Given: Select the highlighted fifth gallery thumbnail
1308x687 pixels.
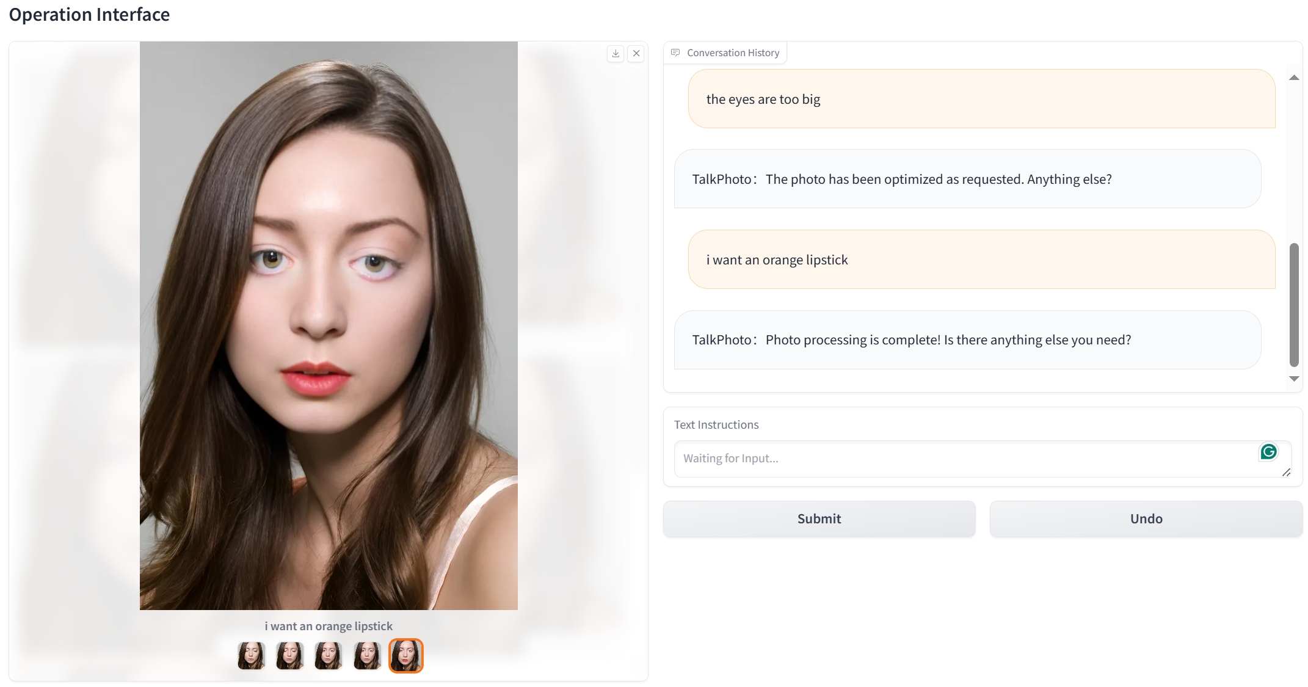Looking at the screenshot, I should 406,656.
